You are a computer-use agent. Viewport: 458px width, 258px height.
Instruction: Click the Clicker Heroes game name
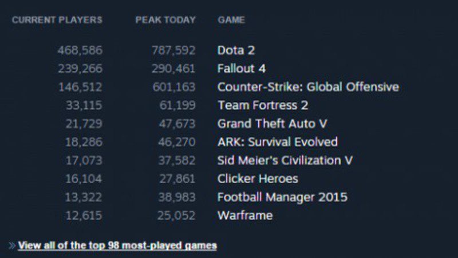click(x=258, y=178)
